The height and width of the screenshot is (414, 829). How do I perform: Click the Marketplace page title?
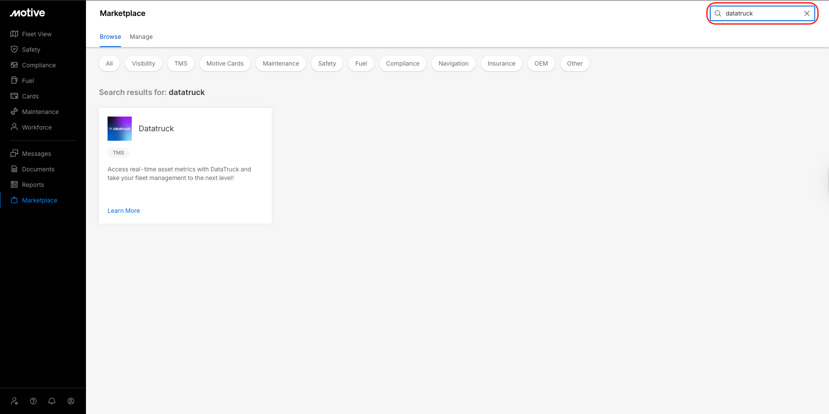(x=123, y=13)
